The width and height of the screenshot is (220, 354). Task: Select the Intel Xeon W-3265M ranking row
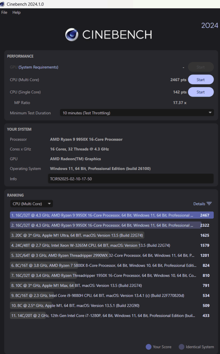pos(112,245)
